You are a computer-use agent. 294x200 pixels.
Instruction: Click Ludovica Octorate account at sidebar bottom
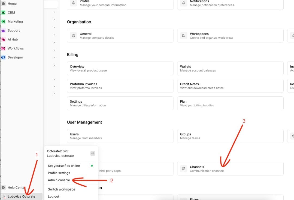pos(21,196)
